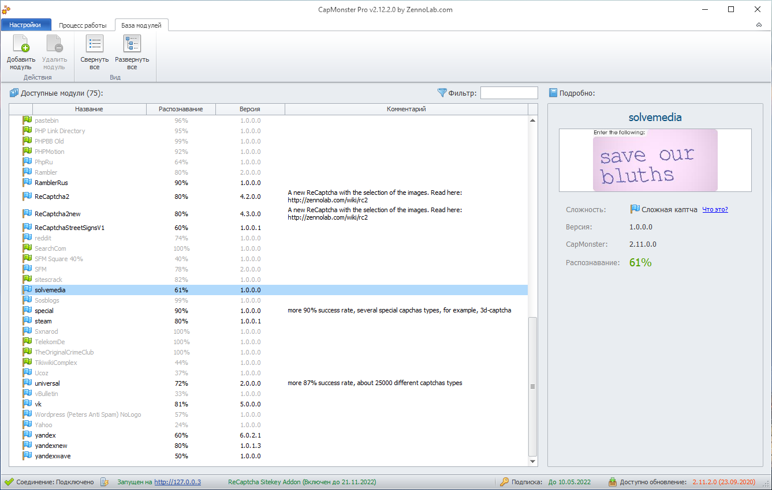Image resolution: width=772 pixels, height=490 pixels.
Task: Click the flag icon beside ReCaptcha2
Action: (x=27, y=197)
